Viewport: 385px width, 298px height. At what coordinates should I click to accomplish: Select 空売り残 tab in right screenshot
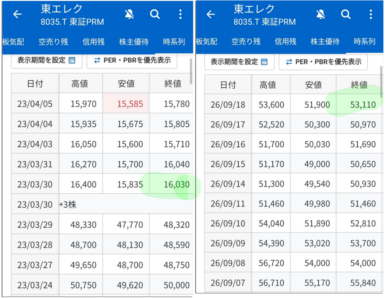point(246,42)
